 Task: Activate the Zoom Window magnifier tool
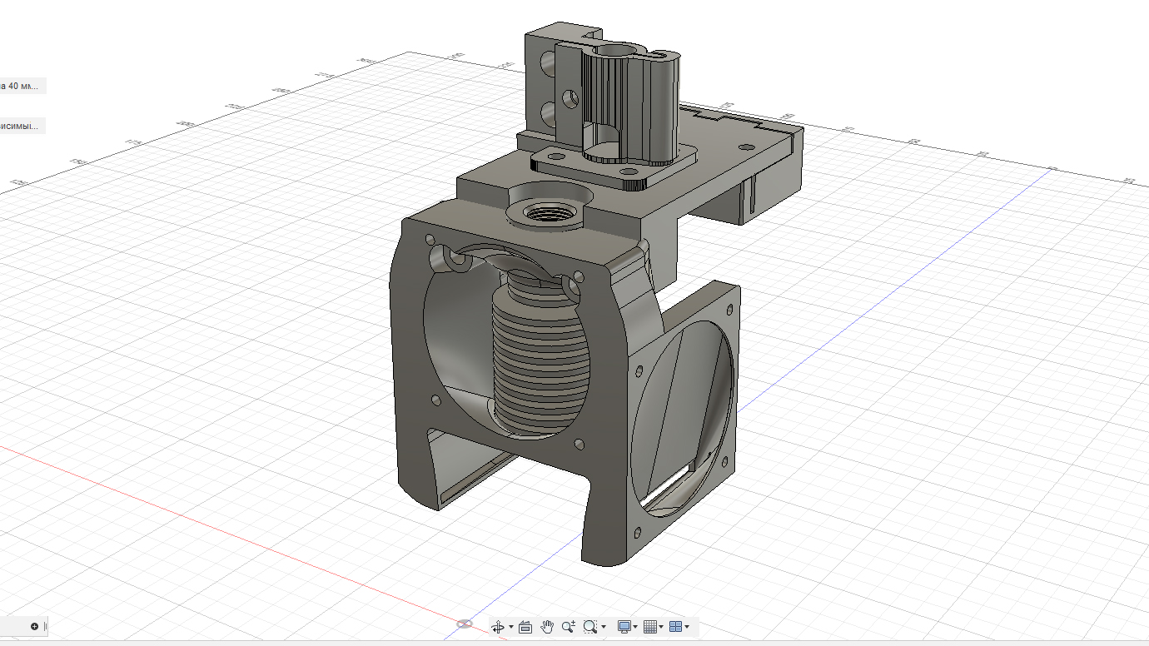(590, 627)
